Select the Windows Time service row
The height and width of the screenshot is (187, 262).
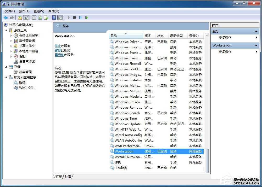[x=157, y=119]
